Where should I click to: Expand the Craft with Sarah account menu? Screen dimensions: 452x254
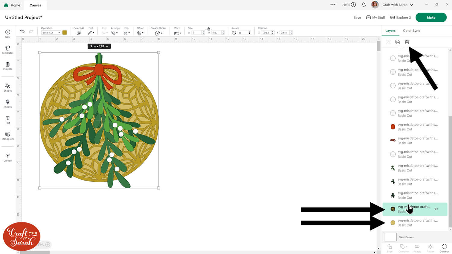tap(398, 5)
